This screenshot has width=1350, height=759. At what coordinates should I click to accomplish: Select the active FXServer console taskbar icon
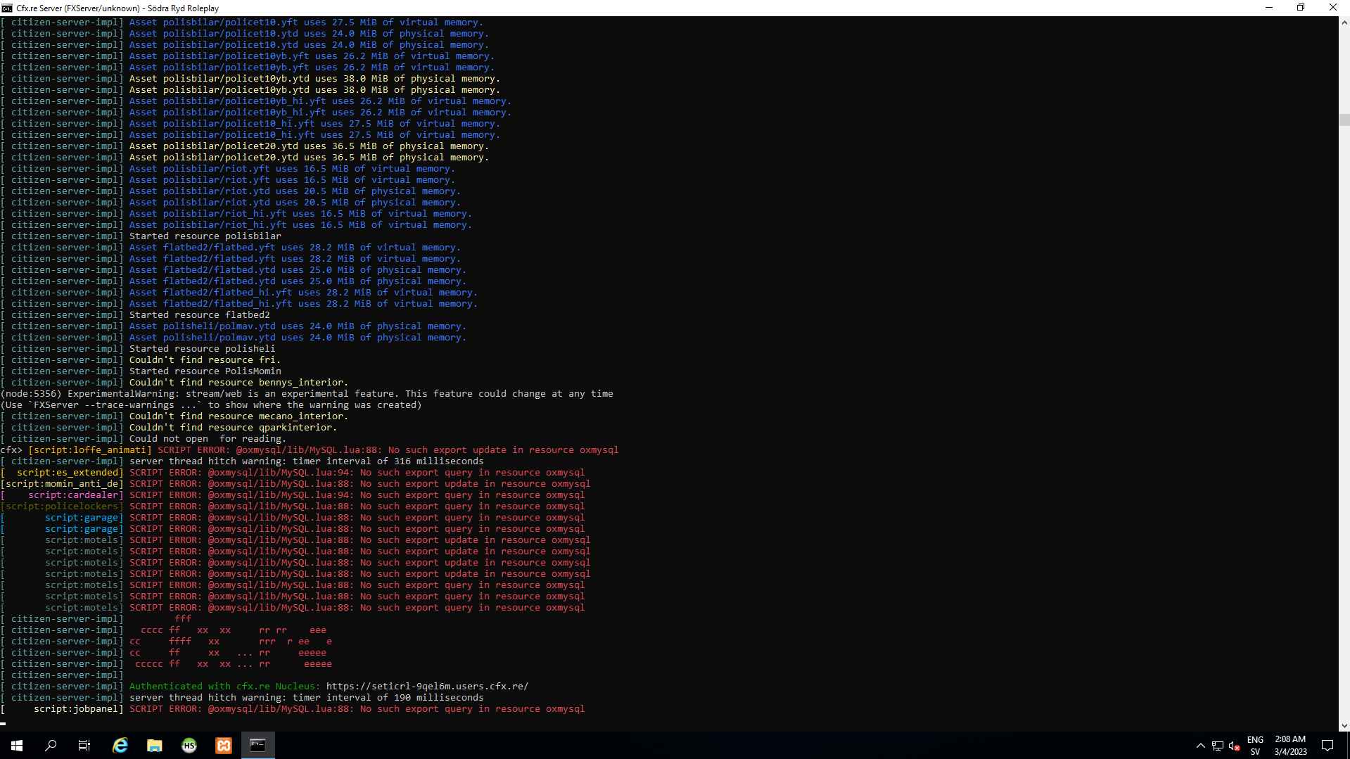257,745
